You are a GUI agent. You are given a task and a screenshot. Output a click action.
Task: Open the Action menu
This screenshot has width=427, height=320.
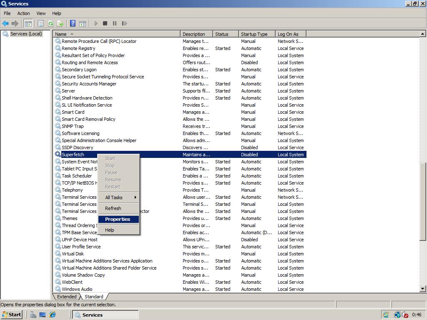(x=23, y=13)
